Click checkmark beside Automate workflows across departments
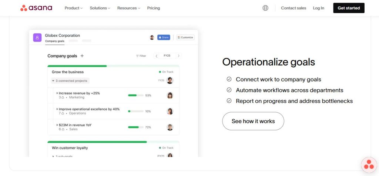The width and height of the screenshot is (379, 176). click(229, 90)
